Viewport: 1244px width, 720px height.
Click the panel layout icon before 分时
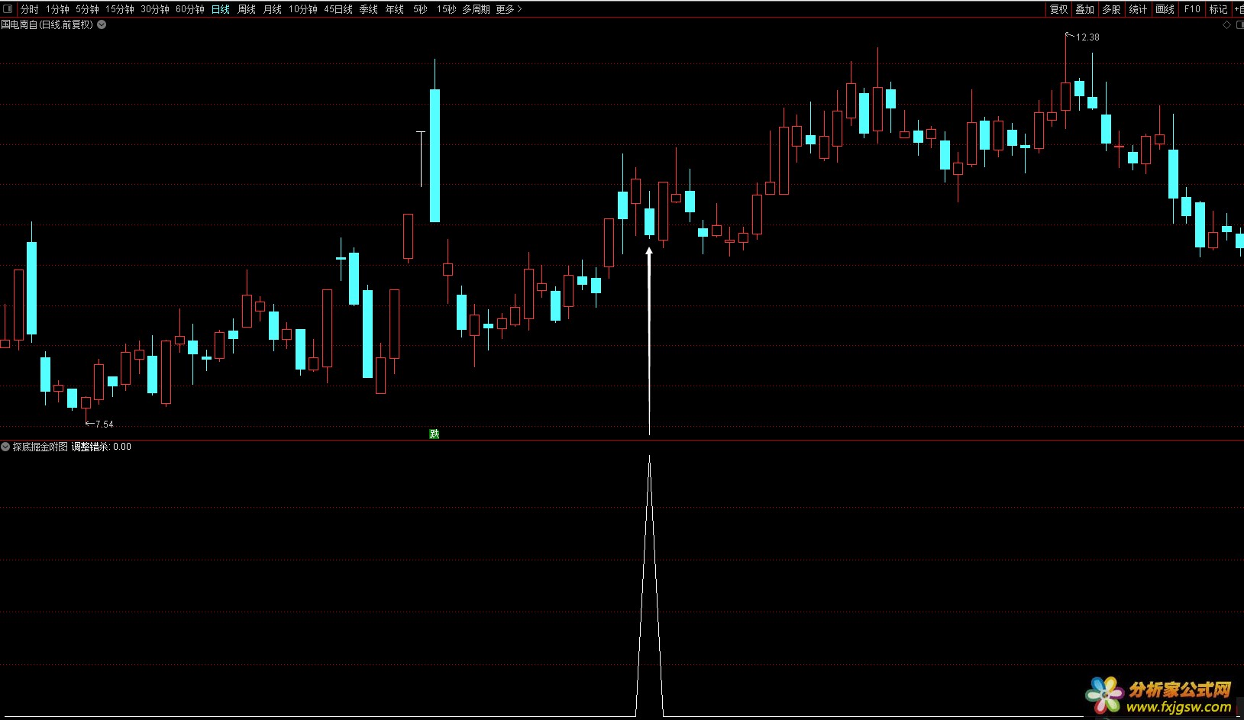click(x=8, y=9)
